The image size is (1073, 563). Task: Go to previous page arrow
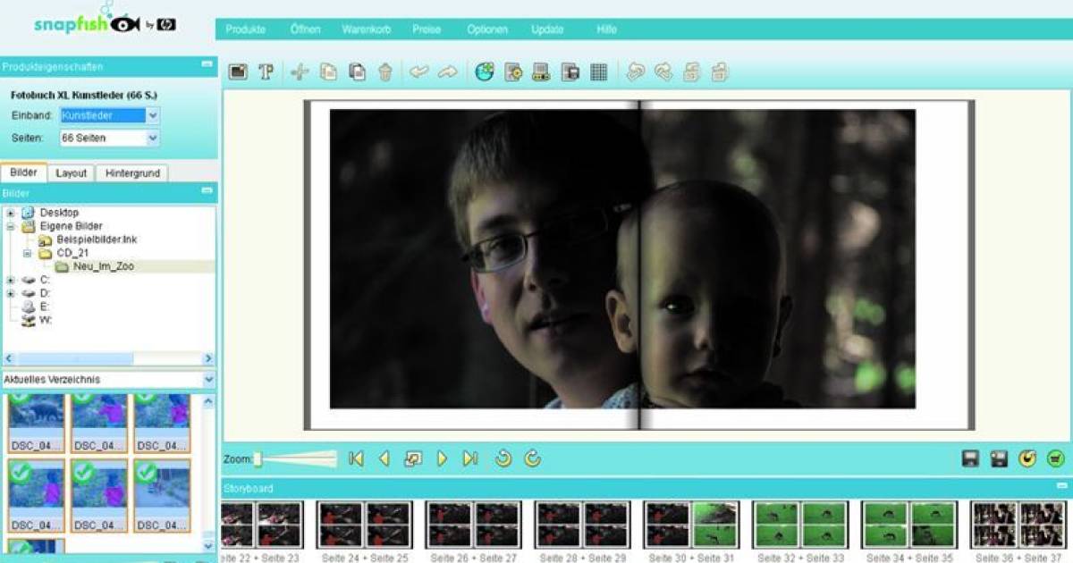point(384,458)
